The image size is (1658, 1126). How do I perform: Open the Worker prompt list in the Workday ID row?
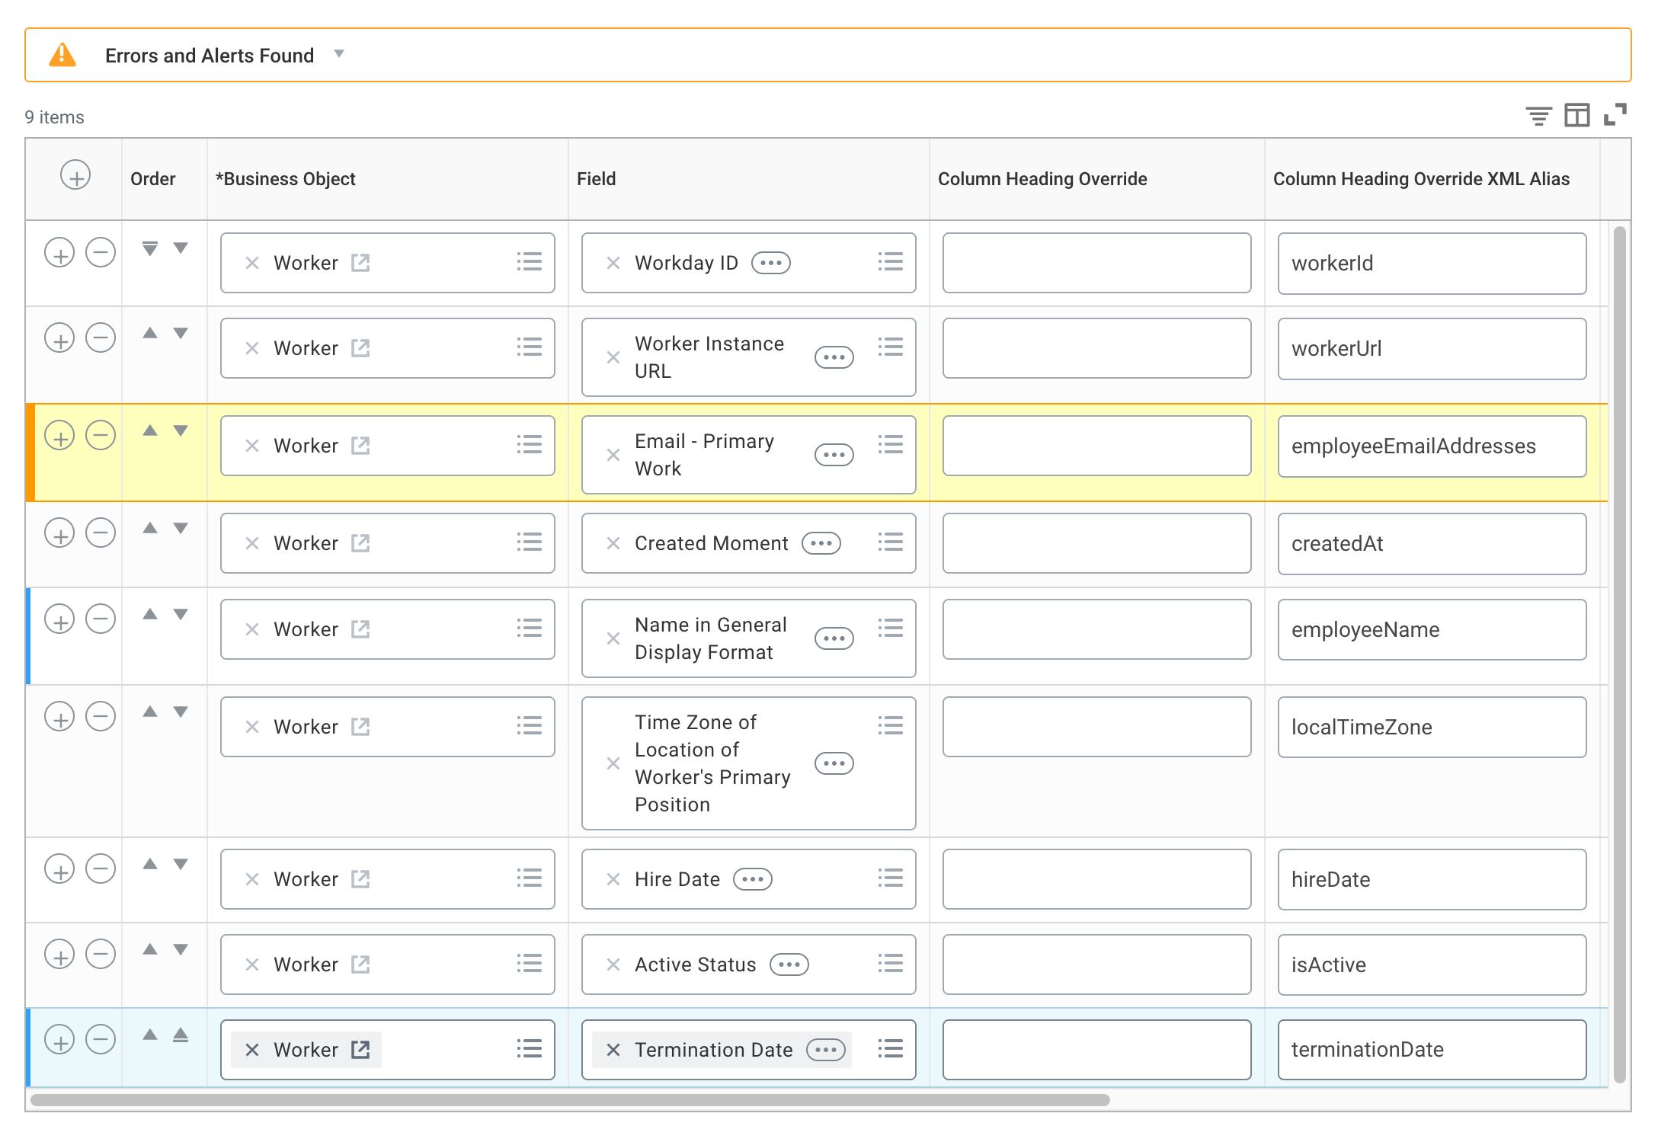click(529, 262)
